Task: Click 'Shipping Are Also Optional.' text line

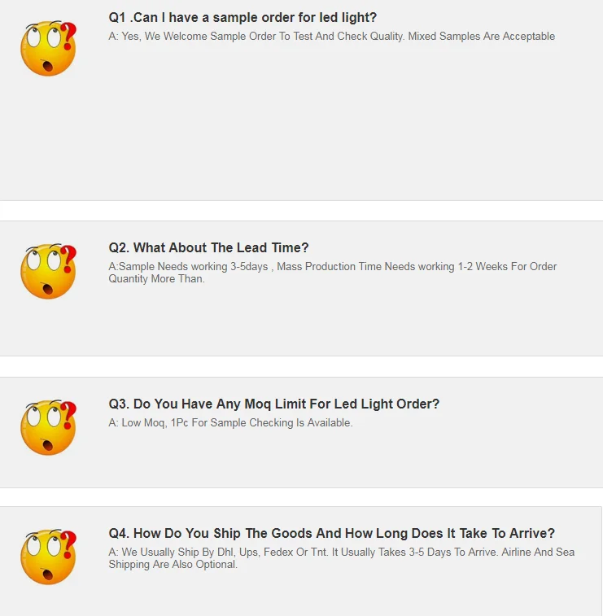Action: pos(173,565)
